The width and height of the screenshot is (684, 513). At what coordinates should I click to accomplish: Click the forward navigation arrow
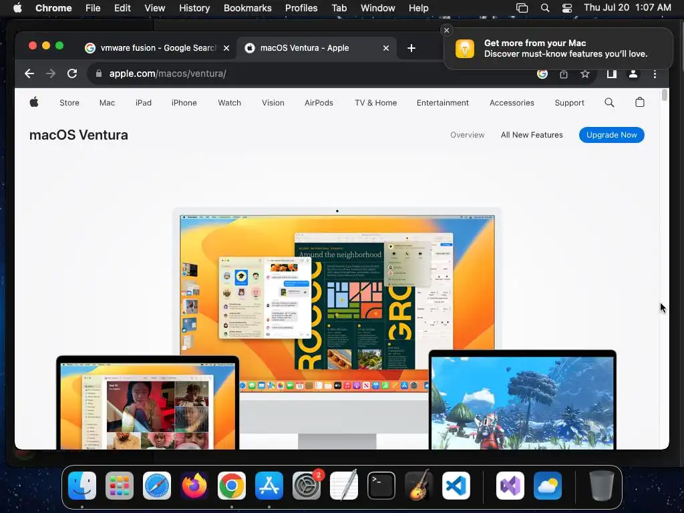(51, 73)
